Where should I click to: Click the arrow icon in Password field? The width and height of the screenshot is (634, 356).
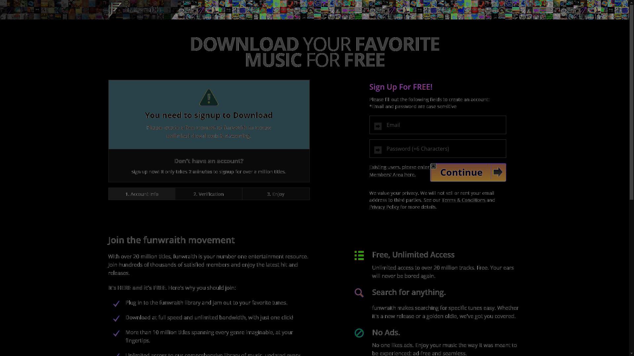[x=378, y=150]
